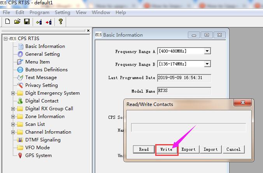Open the Frequency Range B dropdown
263x173 pixels.
tap(207, 64)
